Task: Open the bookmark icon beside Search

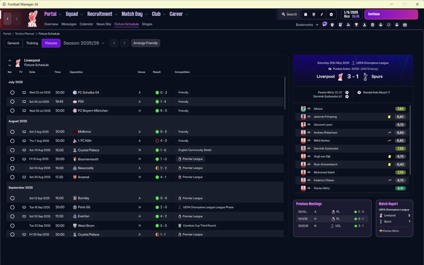Action: pyautogui.click(x=305, y=14)
